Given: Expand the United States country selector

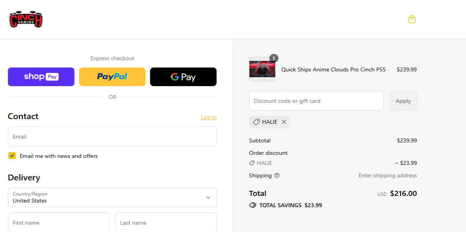Looking at the screenshot, I should coord(112,197).
